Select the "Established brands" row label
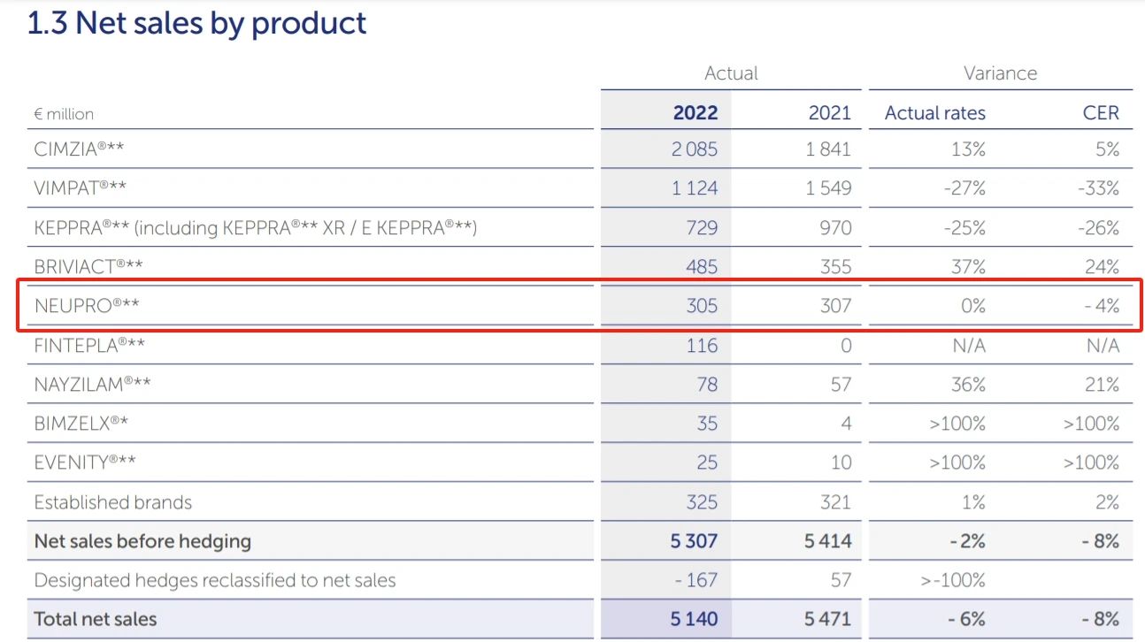 coord(112,502)
